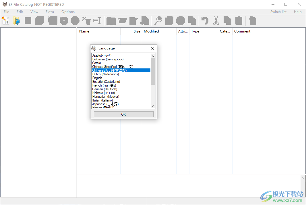The image size is (306, 205).
Task: Click the language list scroll up arrow
Action: (153, 56)
